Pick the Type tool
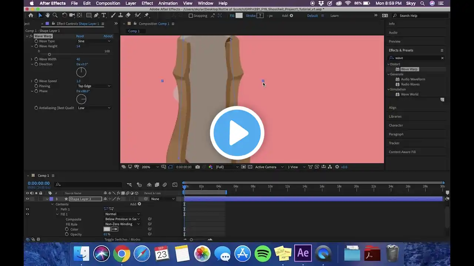Image resolution: width=474 pixels, height=266 pixels. (104, 16)
